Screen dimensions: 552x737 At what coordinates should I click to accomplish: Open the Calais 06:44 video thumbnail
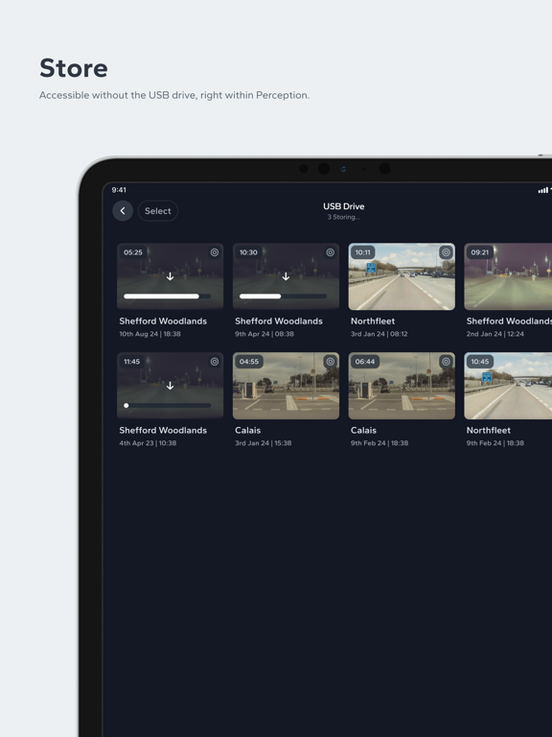[x=402, y=386]
